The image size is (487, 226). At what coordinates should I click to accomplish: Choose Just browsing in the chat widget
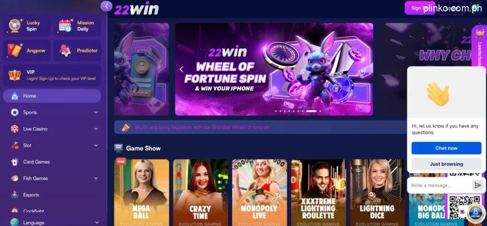[x=446, y=164]
